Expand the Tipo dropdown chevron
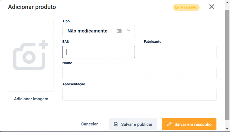Screen dimensions: 230x132 (128, 31)
